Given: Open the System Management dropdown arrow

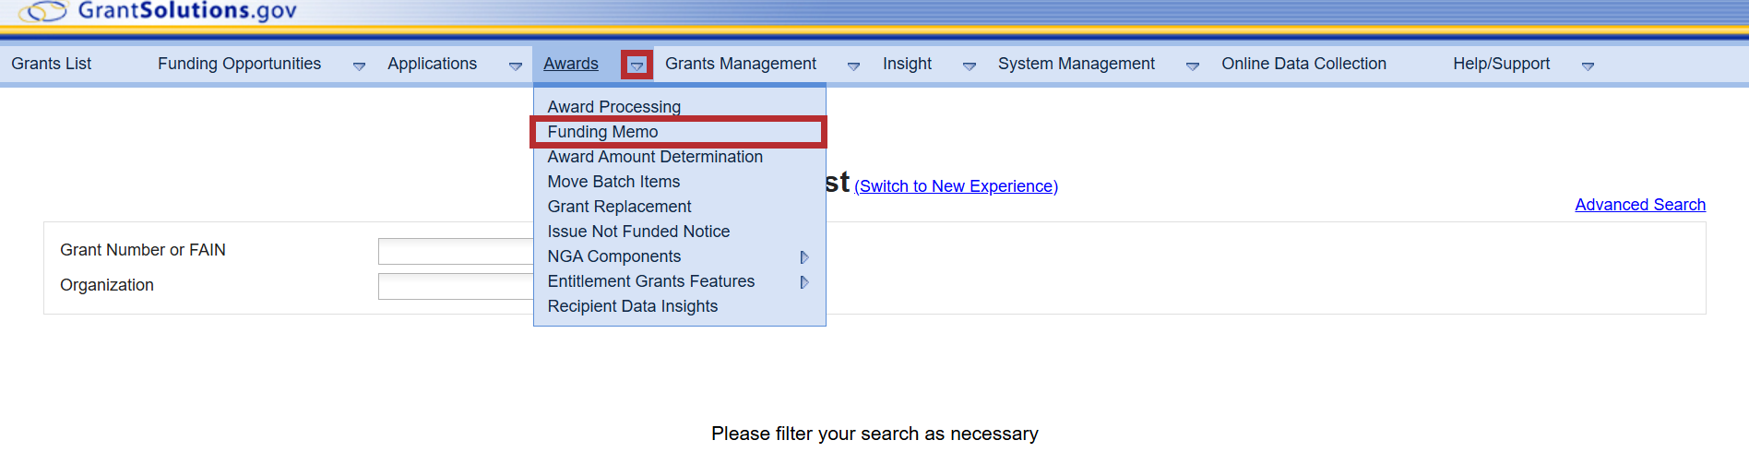Looking at the screenshot, I should [x=1192, y=65].
